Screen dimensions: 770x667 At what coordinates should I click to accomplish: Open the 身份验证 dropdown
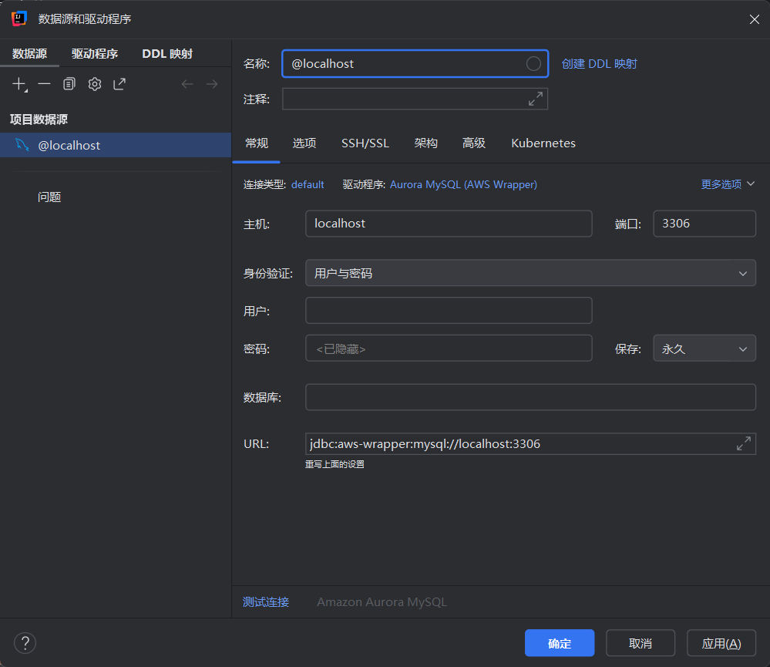pyautogui.click(x=530, y=273)
